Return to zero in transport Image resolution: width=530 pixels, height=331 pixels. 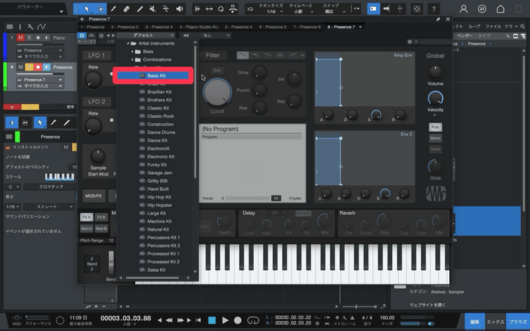pos(198,320)
